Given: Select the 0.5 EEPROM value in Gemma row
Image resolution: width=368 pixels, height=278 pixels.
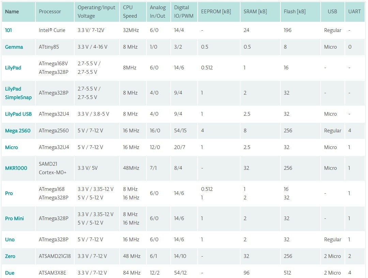Looking at the screenshot, I should [x=205, y=47].
